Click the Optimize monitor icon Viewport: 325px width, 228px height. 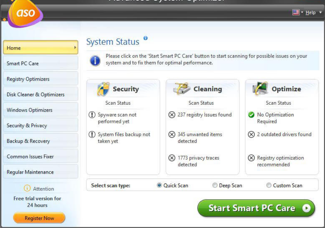(x=260, y=88)
